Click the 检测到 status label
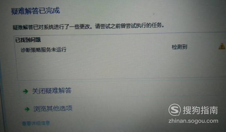 tap(179, 47)
